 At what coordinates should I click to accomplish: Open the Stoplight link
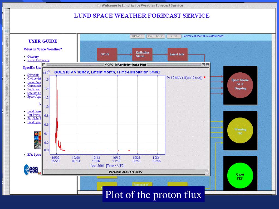[x=34, y=119]
